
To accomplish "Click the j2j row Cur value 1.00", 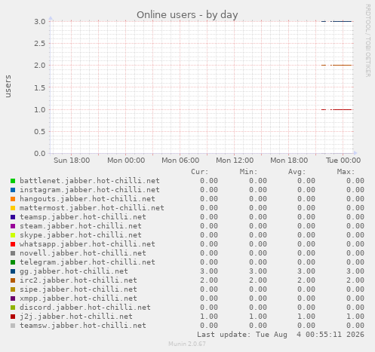I will click(209, 317).
